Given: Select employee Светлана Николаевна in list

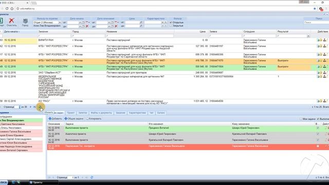Looking at the screenshot, I should (21, 124).
